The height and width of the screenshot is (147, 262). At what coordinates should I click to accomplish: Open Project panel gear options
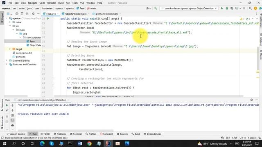point(33,13)
